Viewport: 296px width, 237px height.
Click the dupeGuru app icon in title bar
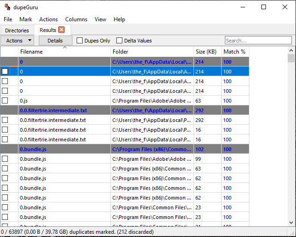click(7, 7)
